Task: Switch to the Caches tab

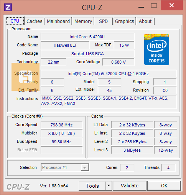Action: click(x=35, y=21)
